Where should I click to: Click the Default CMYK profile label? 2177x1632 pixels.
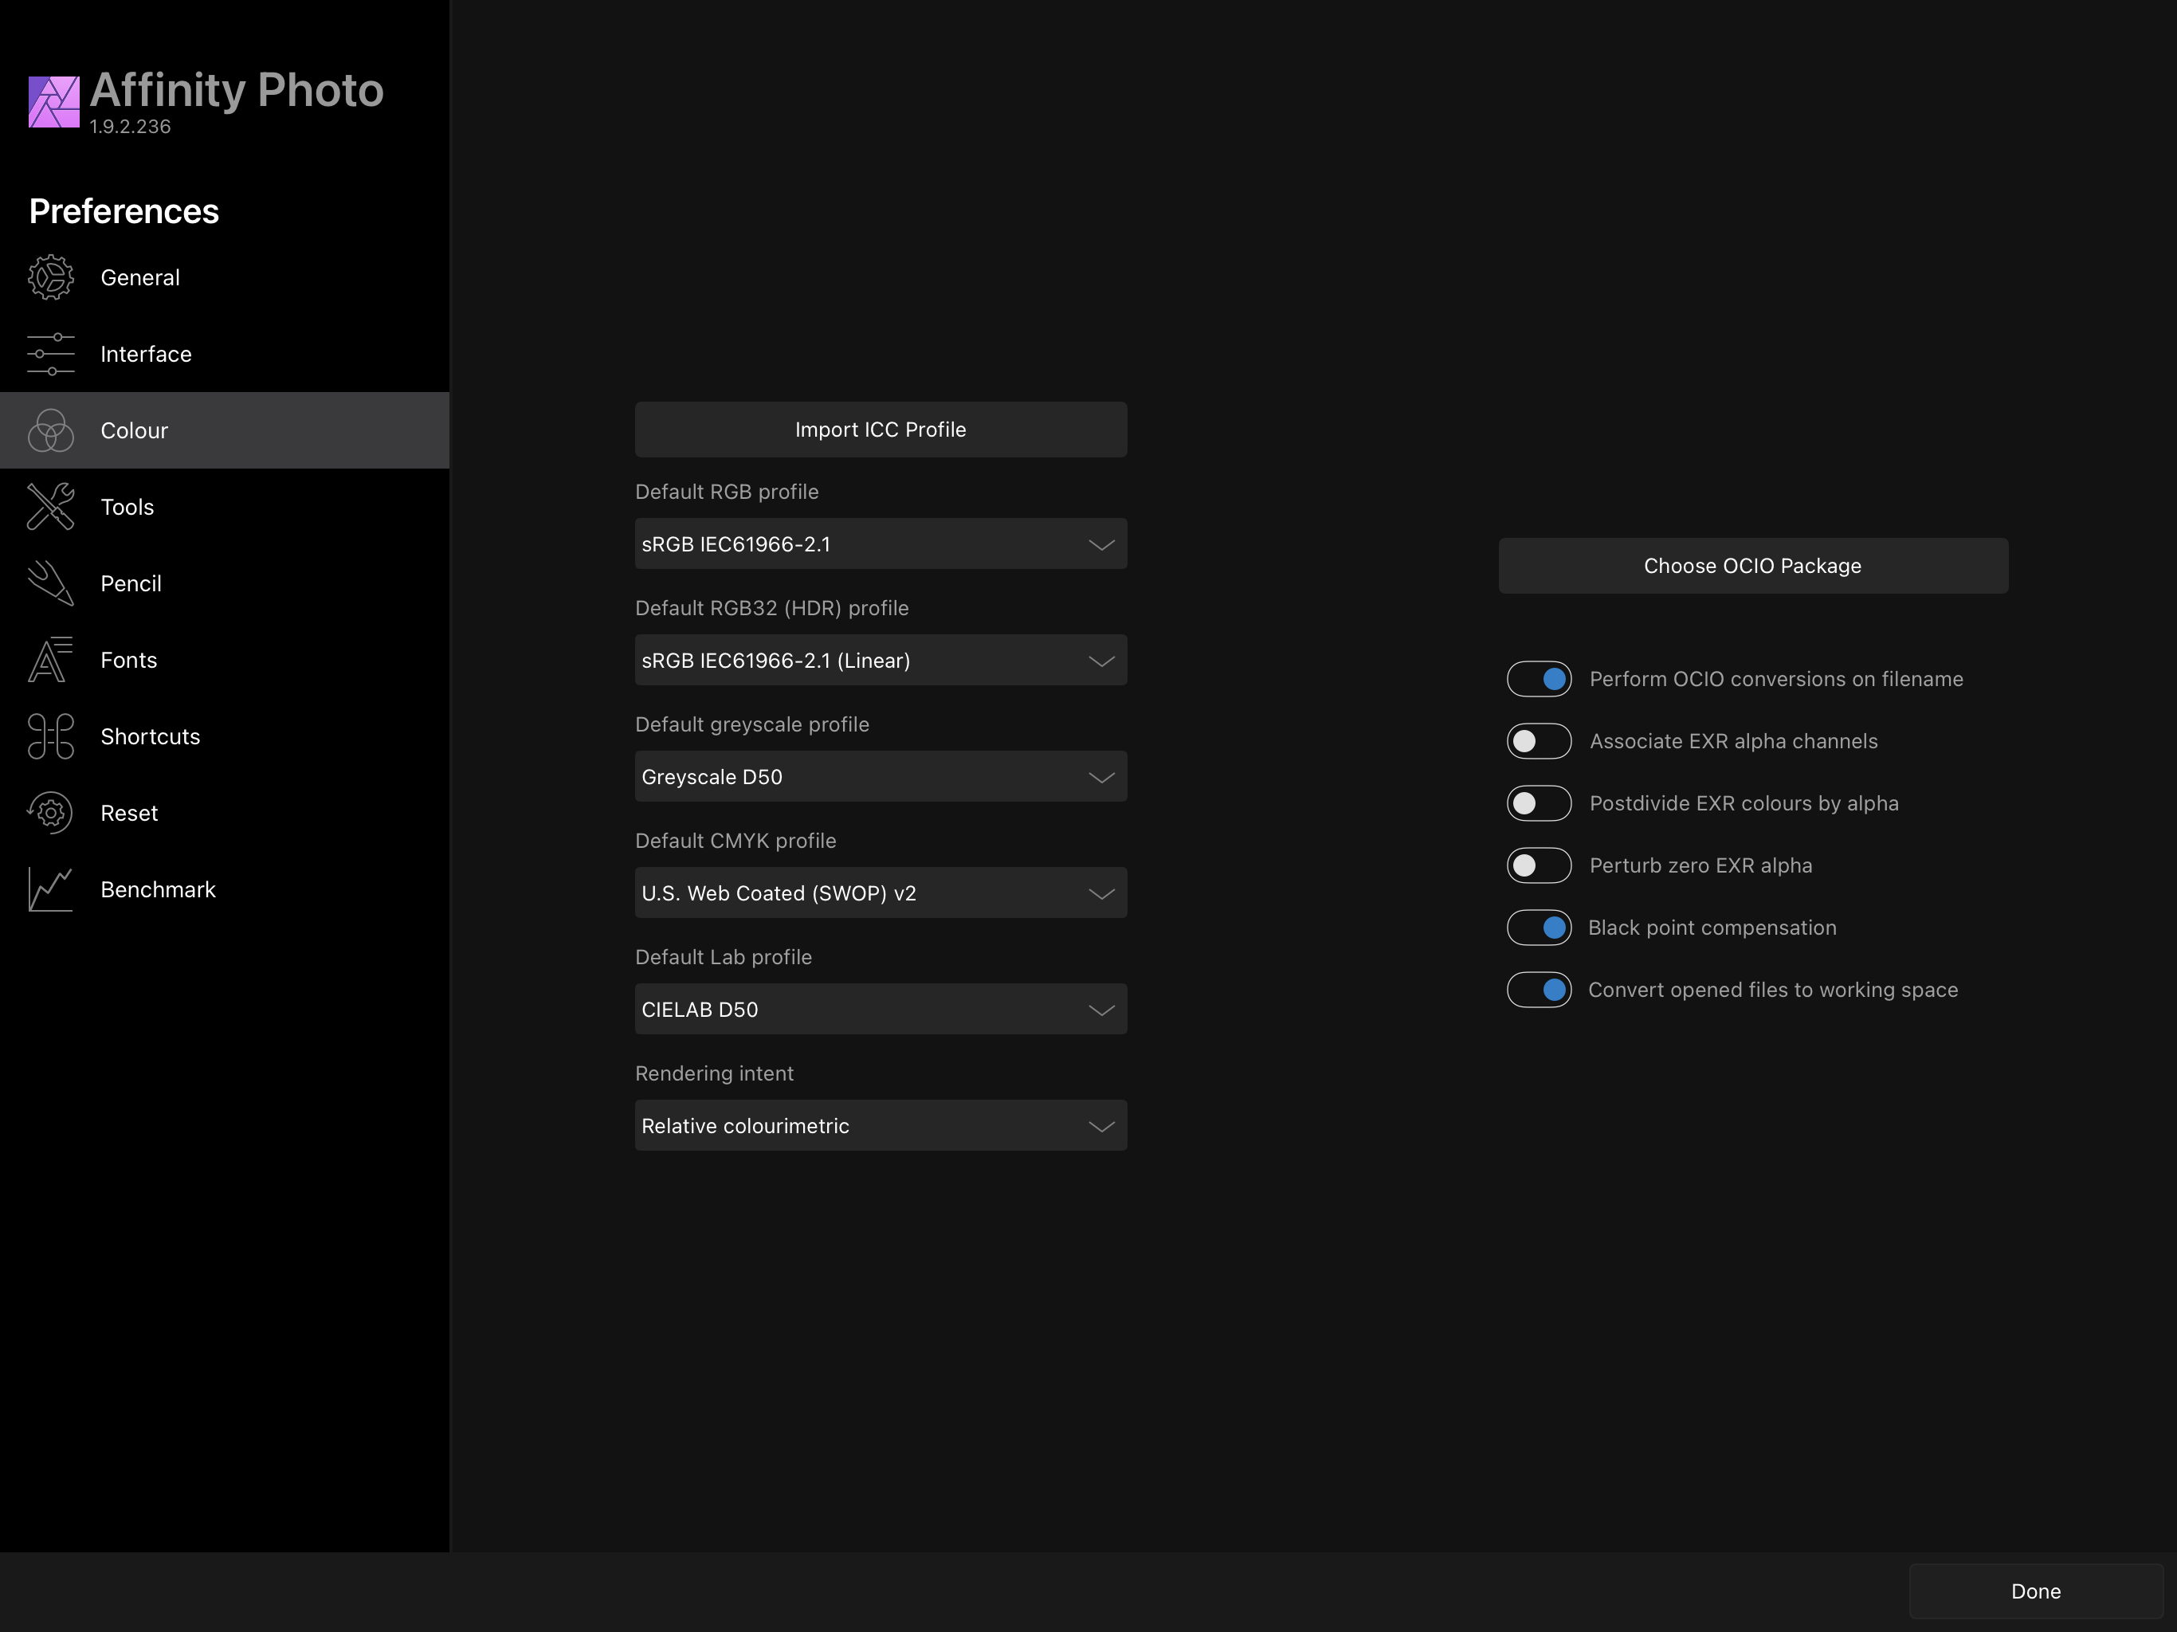[735, 841]
